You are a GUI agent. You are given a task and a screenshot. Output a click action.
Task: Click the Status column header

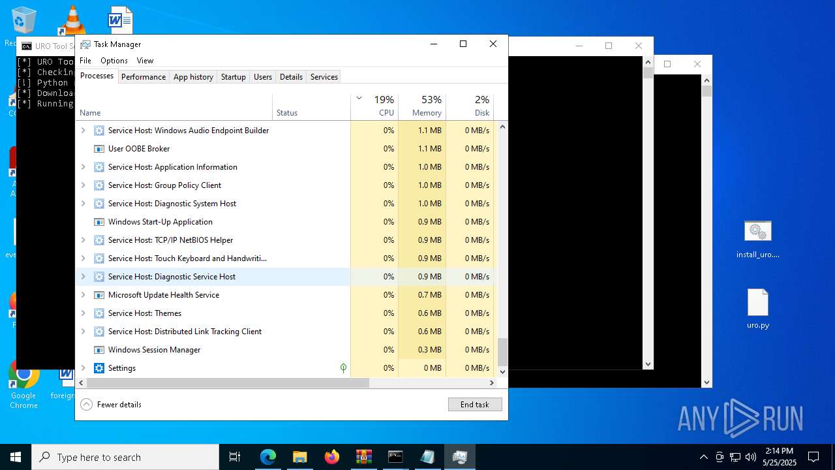[311, 107]
